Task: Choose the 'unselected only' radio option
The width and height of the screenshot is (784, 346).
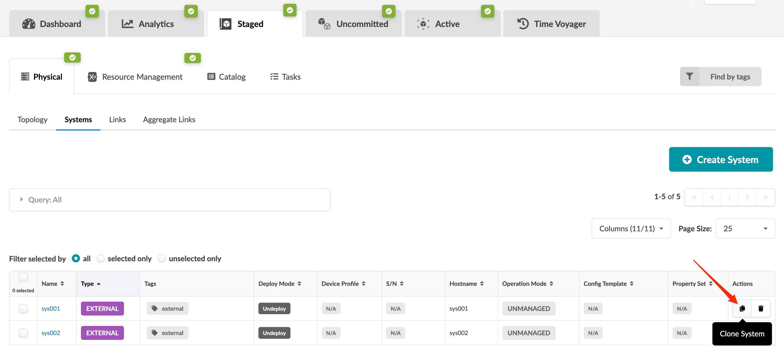Action: 162,258
